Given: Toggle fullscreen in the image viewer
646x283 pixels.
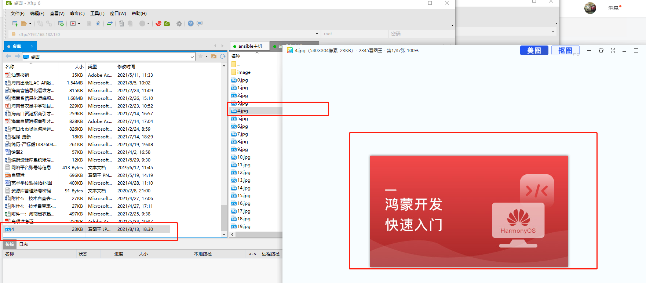Looking at the screenshot, I should coord(613,51).
